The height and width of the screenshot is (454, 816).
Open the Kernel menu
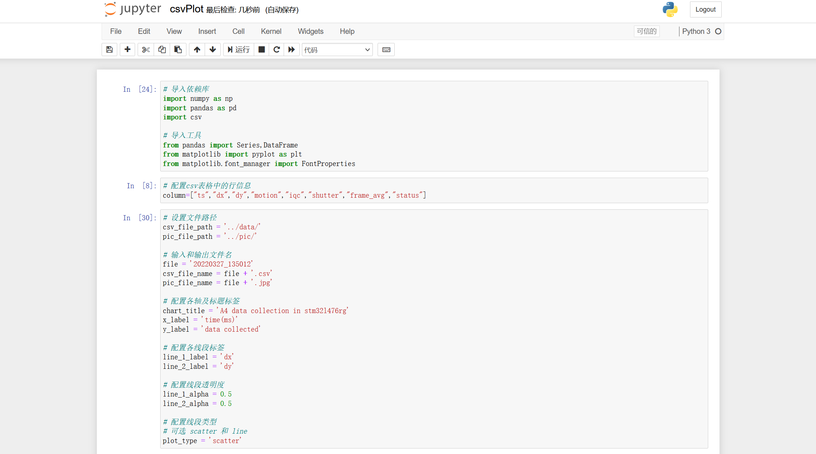(271, 31)
